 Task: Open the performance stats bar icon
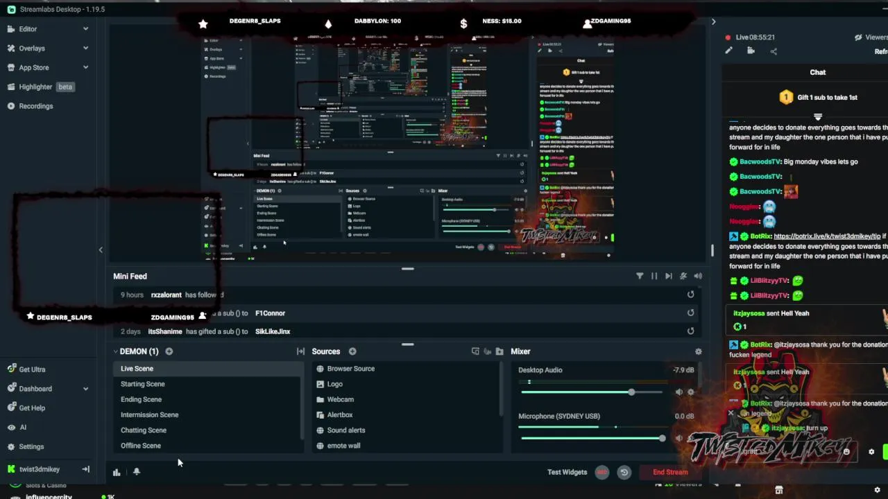point(117,472)
